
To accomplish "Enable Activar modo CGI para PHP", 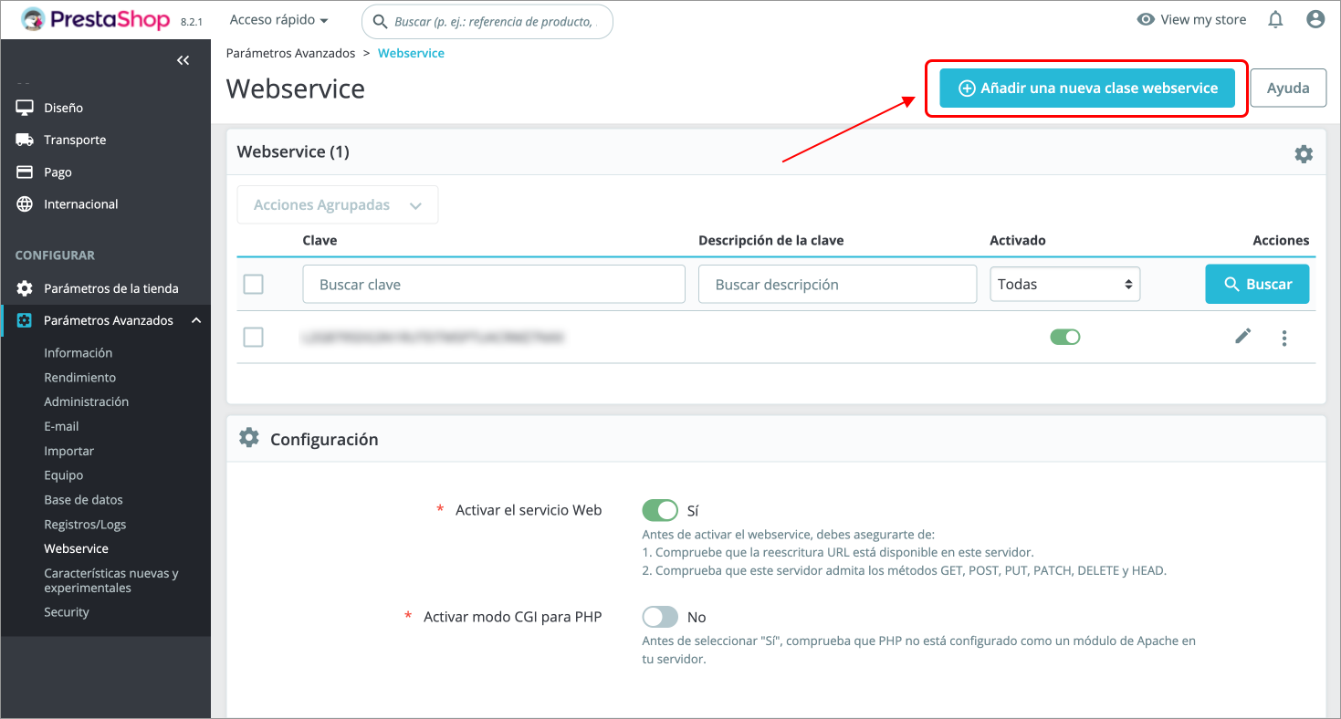I will pos(660,617).
